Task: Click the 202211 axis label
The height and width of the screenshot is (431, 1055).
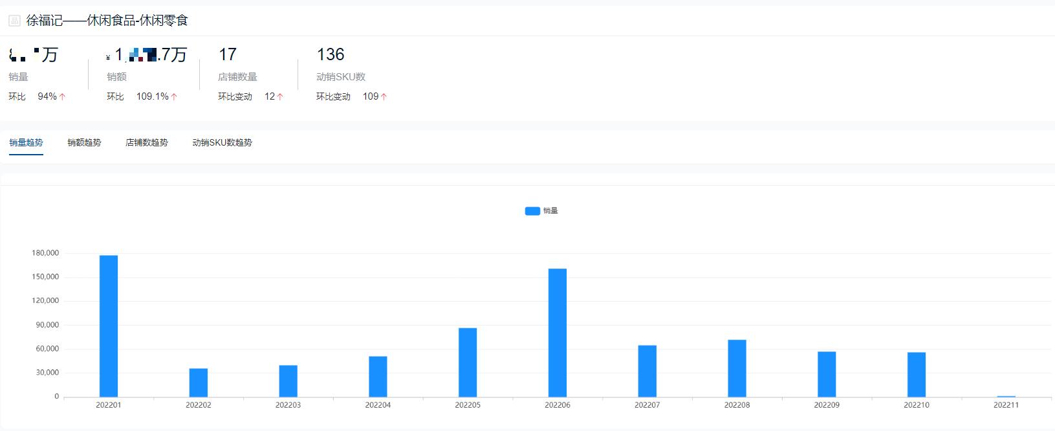Action: pos(1006,405)
